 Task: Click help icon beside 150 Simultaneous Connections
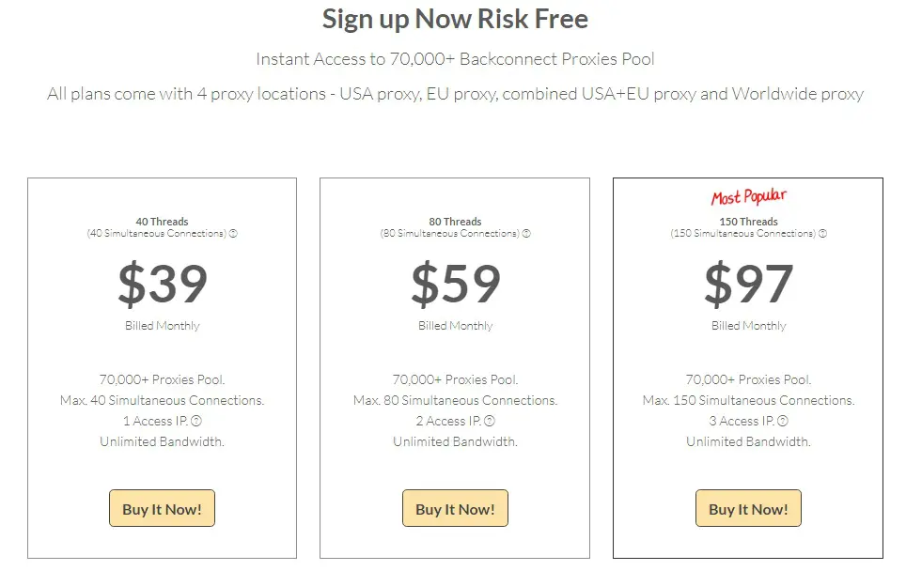(822, 234)
